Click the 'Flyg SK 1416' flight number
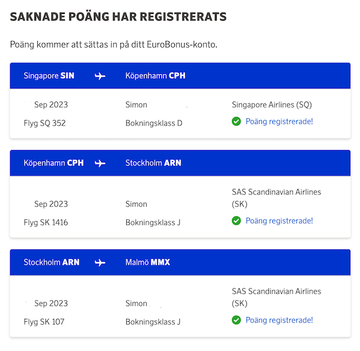360x351 pixels. (46, 223)
